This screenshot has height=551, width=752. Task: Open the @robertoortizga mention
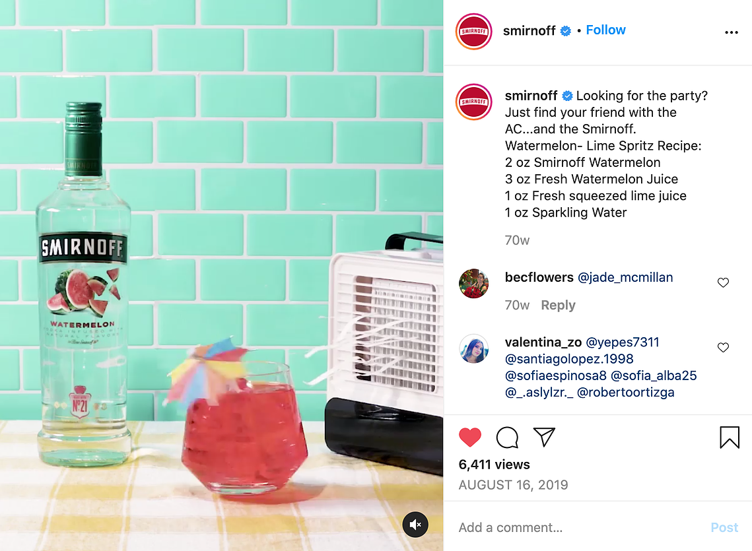pos(625,392)
